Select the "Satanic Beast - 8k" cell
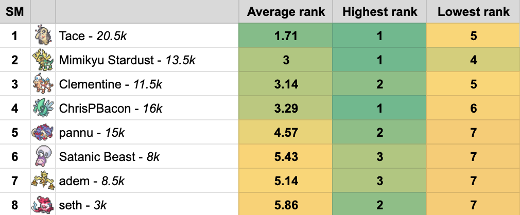 click(110, 156)
